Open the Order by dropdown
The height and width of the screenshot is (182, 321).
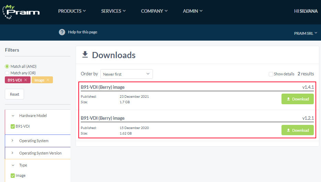[126, 74]
